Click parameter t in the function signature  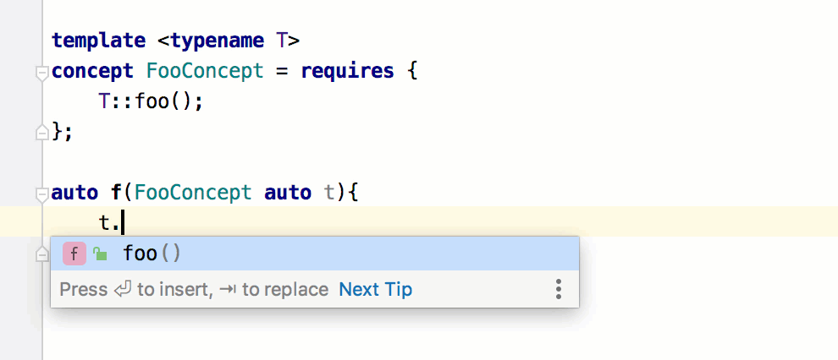click(x=330, y=193)
